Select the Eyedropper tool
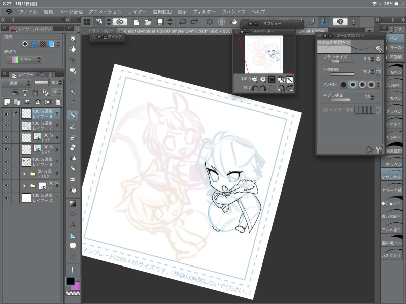Screen dimensions: 406x304 tap(73, 102)
